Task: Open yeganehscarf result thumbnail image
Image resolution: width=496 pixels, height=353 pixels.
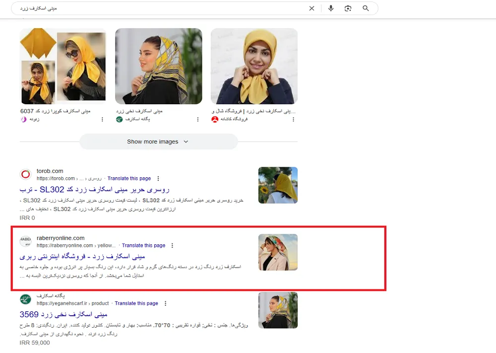Action: click(278, 310)
